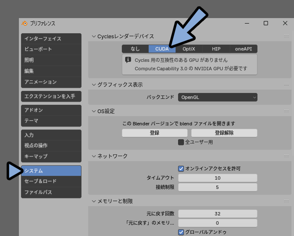
Task: Maximize the プリファレンス window
Action: coord(266,23)
